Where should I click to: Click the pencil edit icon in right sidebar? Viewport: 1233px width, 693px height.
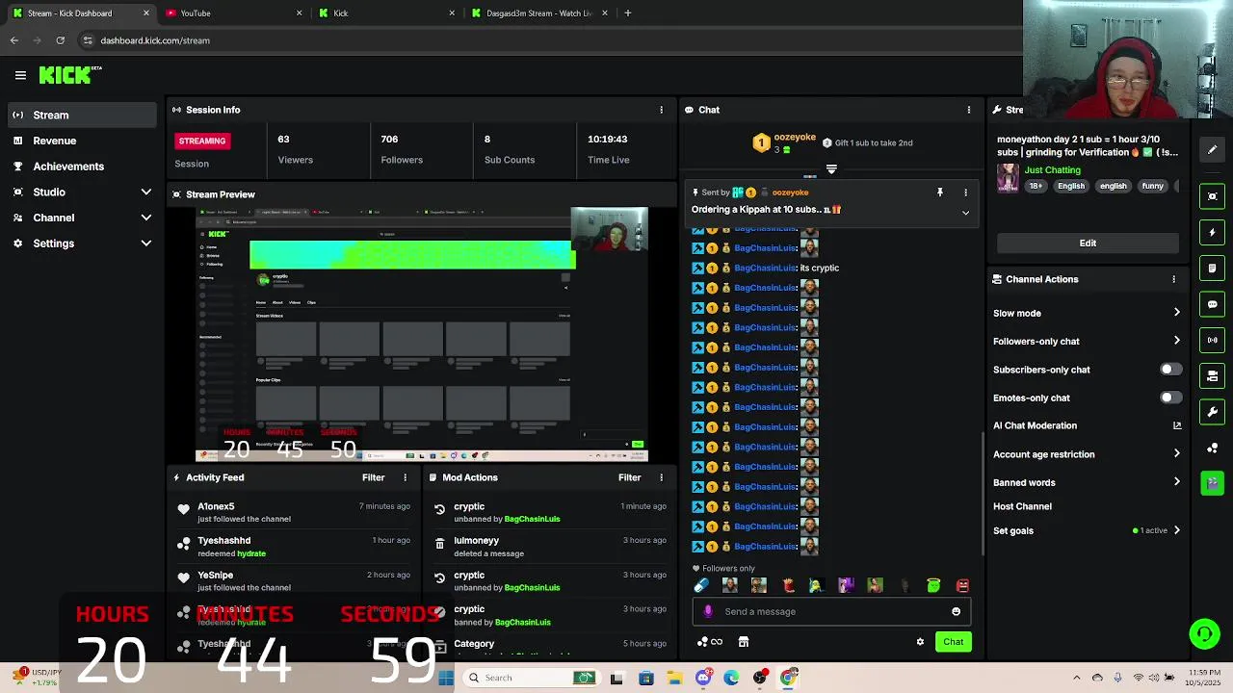1212,149
